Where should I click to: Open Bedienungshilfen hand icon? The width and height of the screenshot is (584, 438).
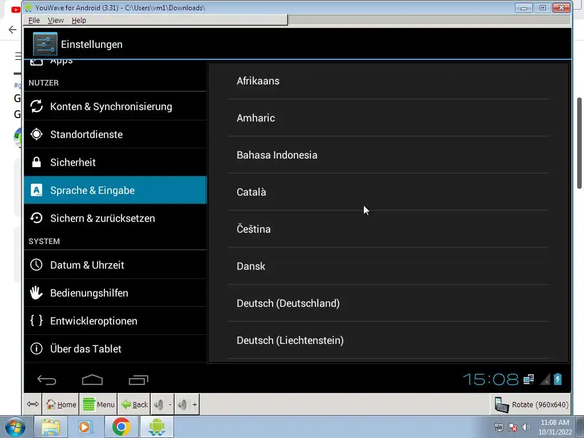tap(36, 293)
